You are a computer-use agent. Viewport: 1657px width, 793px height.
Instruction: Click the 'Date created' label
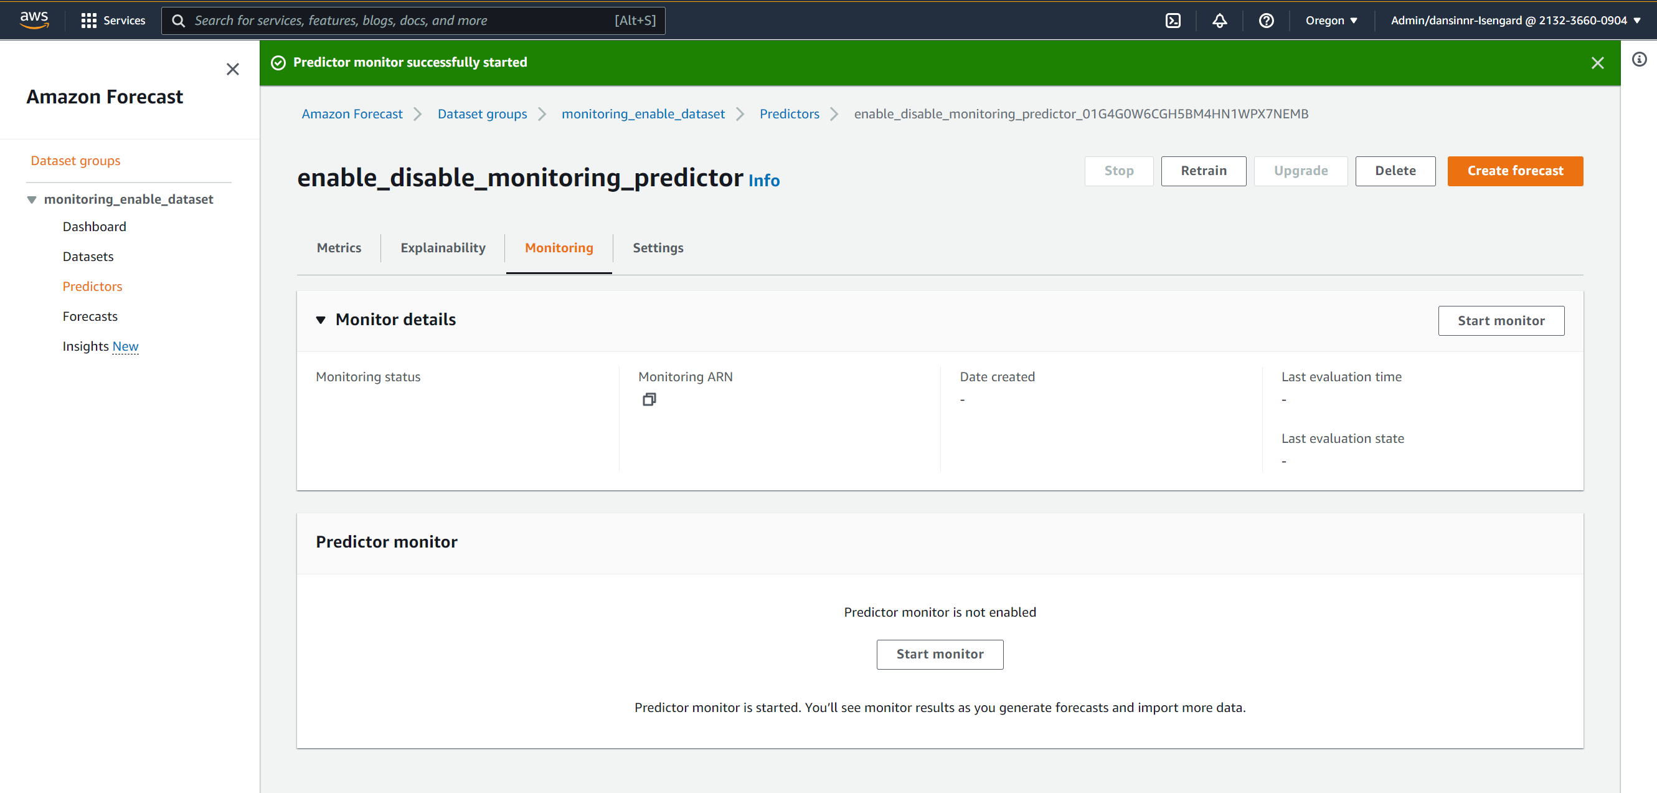pos(996,378)
